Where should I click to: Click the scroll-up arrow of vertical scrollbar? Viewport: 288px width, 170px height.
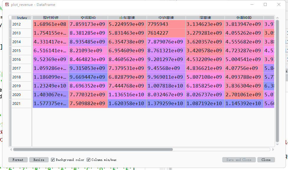click(x=277, y=18)
